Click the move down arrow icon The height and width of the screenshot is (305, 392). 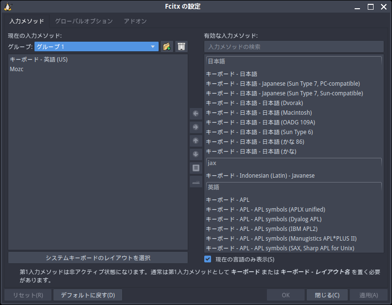(x=196, y=154)
